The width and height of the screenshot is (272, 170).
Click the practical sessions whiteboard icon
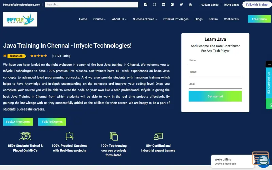point(70,136)
